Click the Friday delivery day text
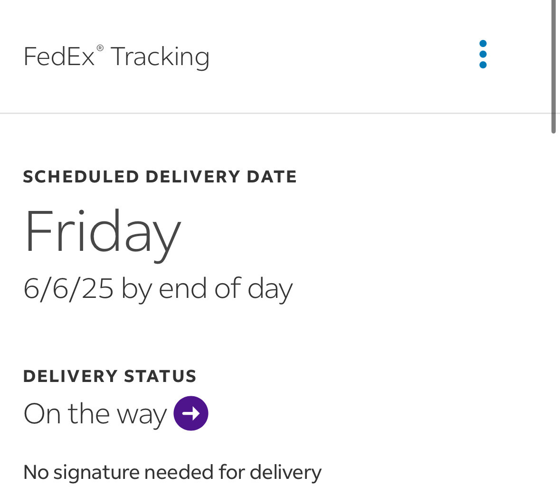Screen dimensions: 560x496 pos(102,232)
